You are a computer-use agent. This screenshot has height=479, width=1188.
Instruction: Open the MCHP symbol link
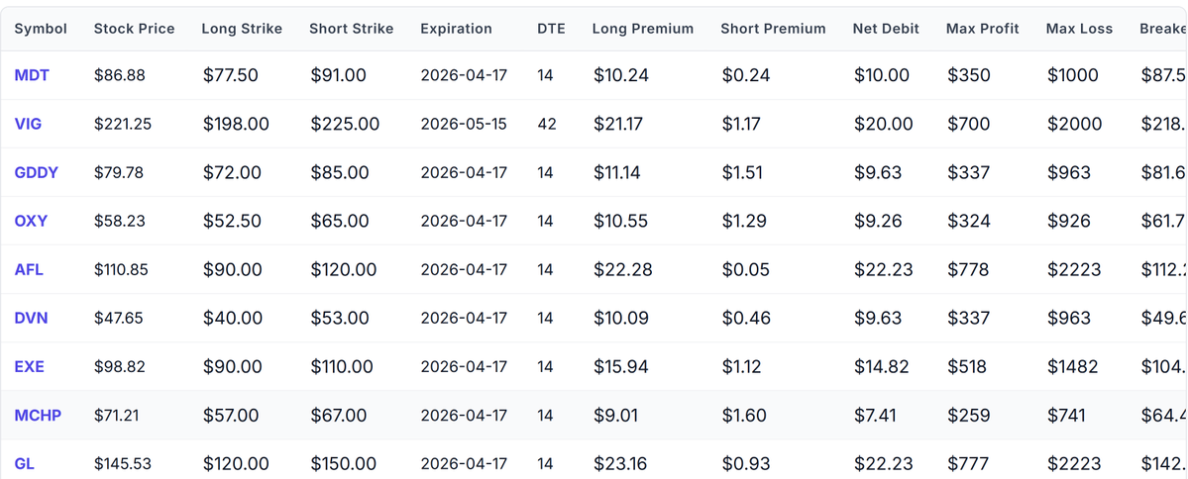38,415
